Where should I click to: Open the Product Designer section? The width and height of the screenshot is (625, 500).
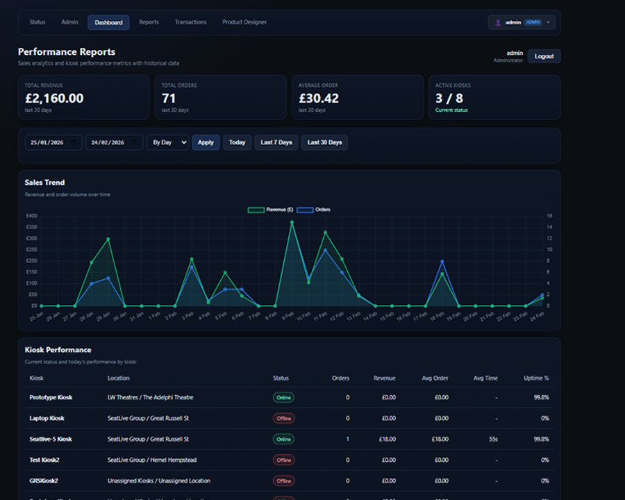pos(244,22)
